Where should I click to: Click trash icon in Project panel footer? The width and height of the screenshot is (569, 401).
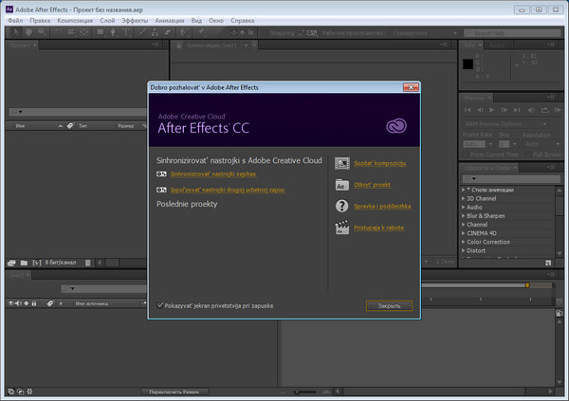click(x=88, y=262)
